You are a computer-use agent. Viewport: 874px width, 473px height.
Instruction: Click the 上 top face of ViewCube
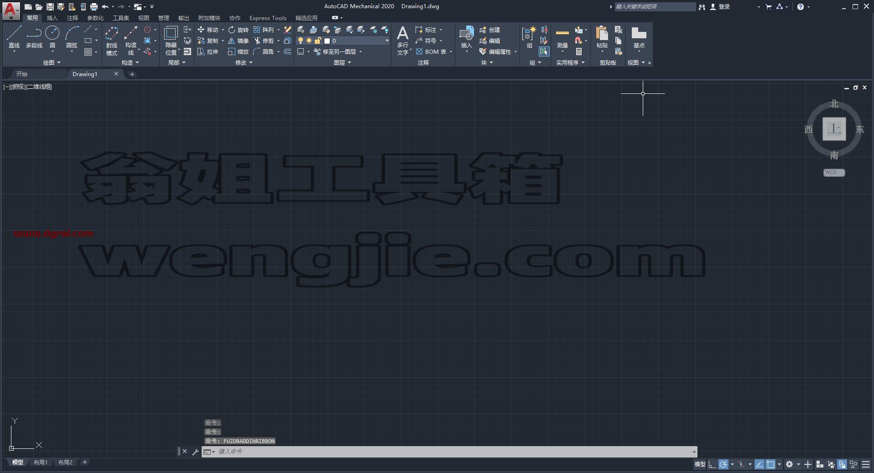pos(834,129)
